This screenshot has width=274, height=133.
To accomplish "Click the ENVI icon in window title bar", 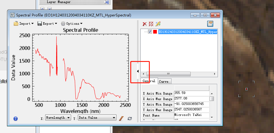I will coord(13,15).
